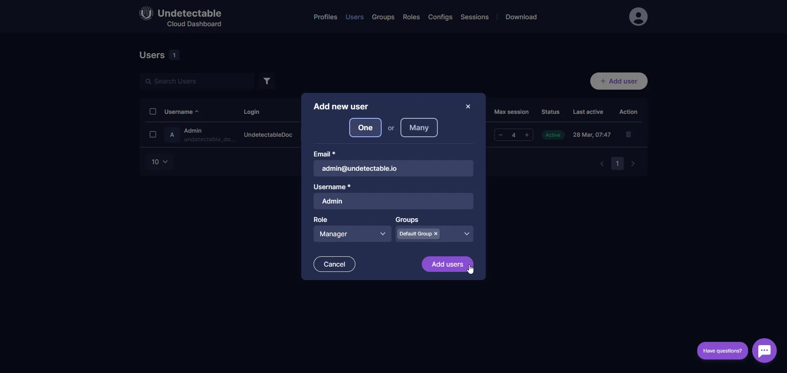Viewport: 787px width, 373px height.
Task: Select the Many users option
Action: pos(419,127)
